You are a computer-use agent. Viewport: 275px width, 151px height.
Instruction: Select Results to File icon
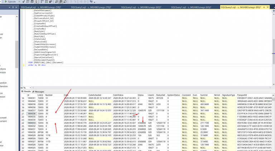pyautogui.click(x=65, y=1)
